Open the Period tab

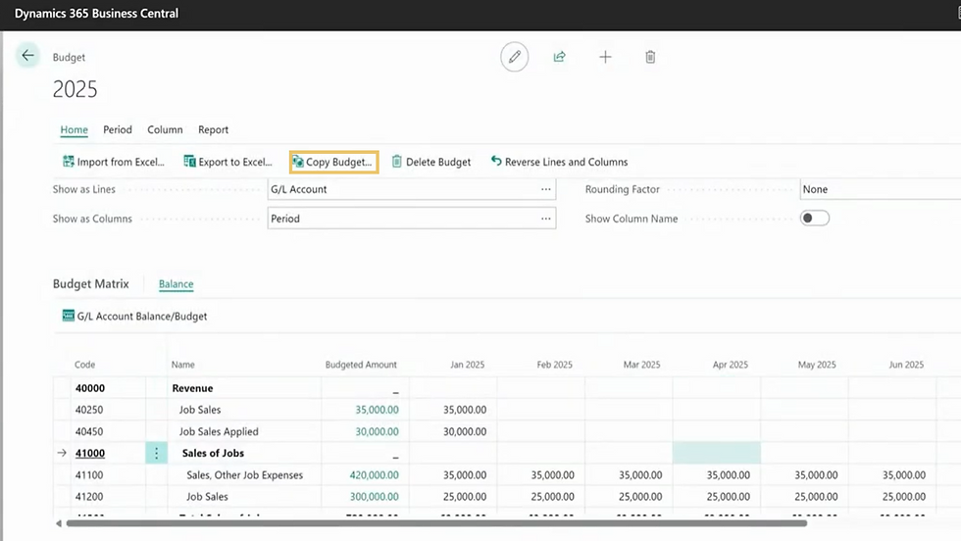(x=118, y=130)
